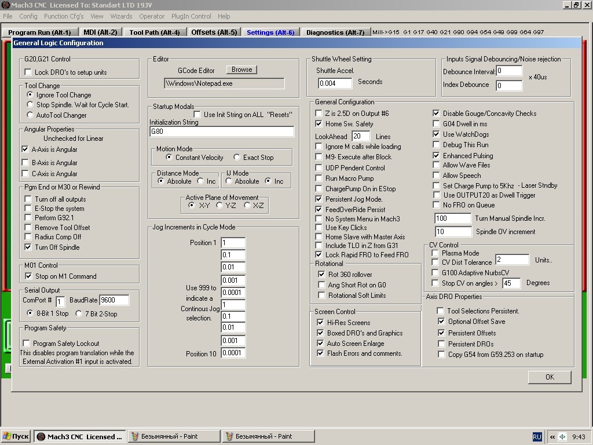
Task: Click Debounce Interval field
Action: pos(509,71)
